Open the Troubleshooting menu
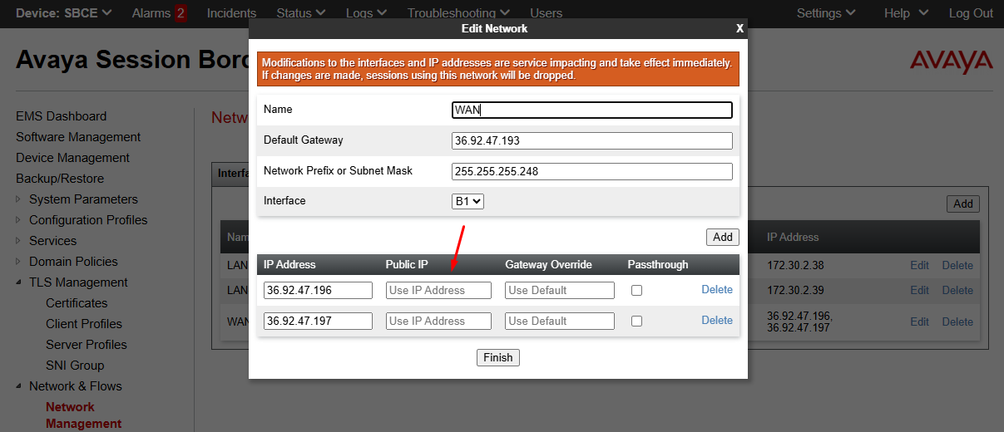 point(457,13)
